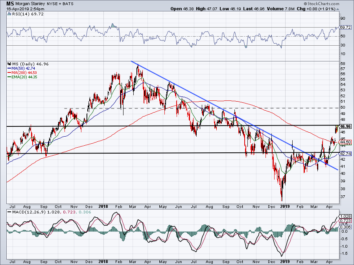354x265 pixels.
Task: Select the blue MA(50) legend swatch
Action: (x=9, y=69)
